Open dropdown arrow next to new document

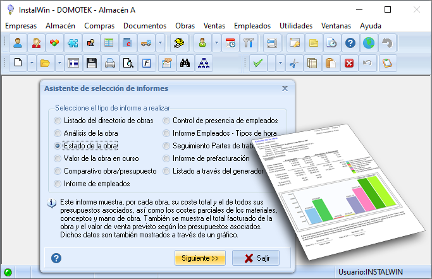32,63
